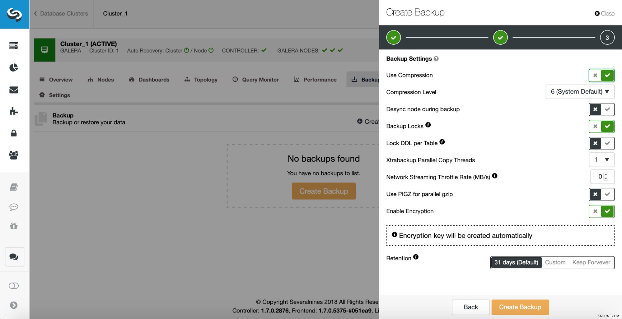The width and height of the screenshot is (622, 319).
Task: Click step 3 circle in wizard
Action: tap(607, 38)
